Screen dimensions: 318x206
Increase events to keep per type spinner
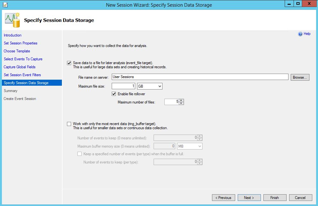click(x=200, y=160)
